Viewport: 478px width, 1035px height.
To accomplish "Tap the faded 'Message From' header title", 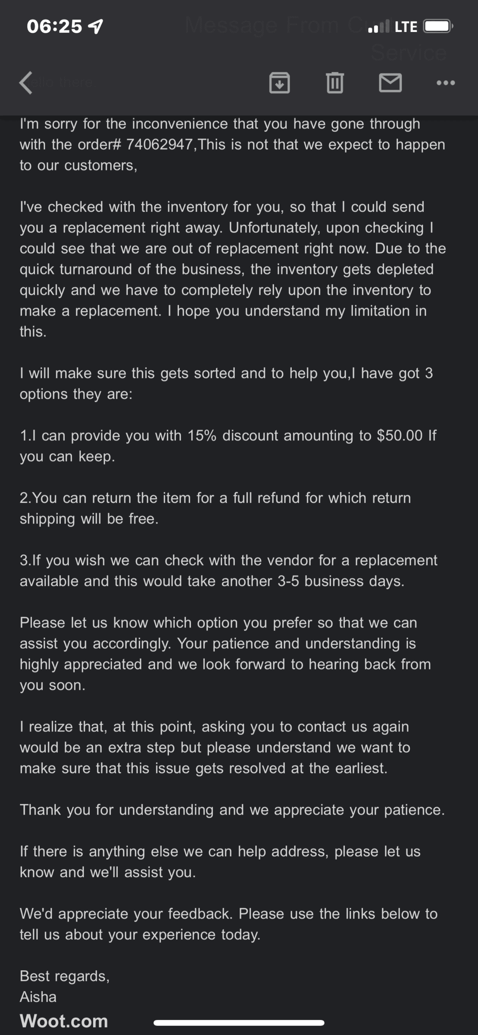I will pyautogui.click(x=262, y=25).
